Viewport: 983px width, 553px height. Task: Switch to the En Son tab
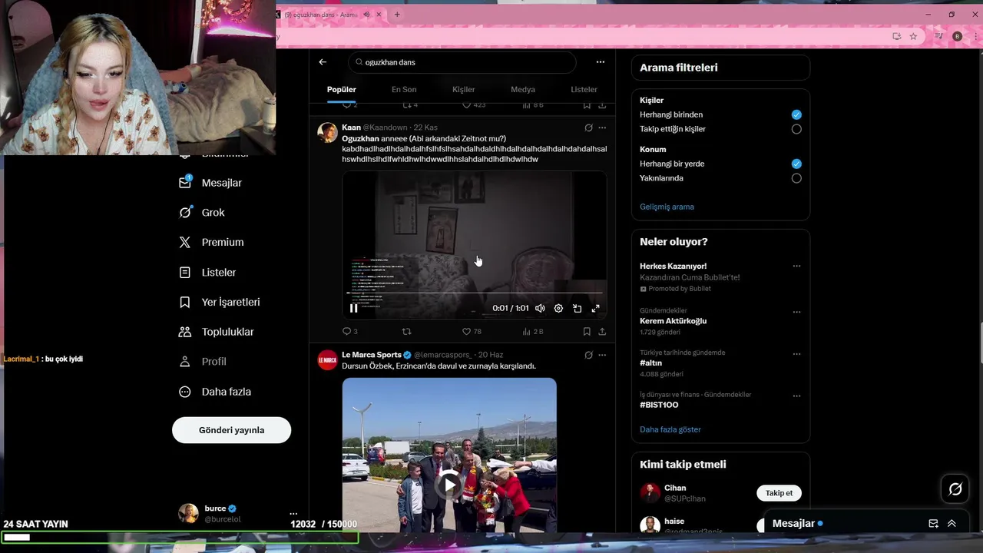pos(404,90)
